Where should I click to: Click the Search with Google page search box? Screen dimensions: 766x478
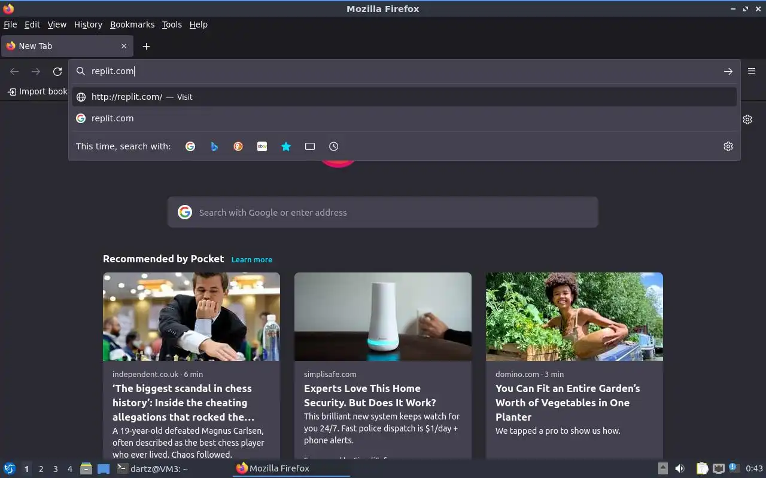383,212
